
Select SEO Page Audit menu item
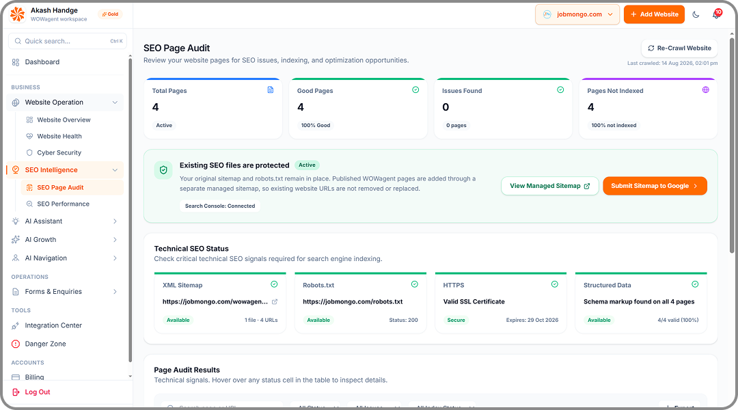pyautogui.click(x=72, y=187)
